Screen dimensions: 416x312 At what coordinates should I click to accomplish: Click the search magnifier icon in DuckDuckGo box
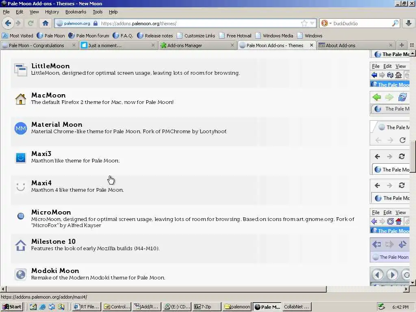[395, 23]
